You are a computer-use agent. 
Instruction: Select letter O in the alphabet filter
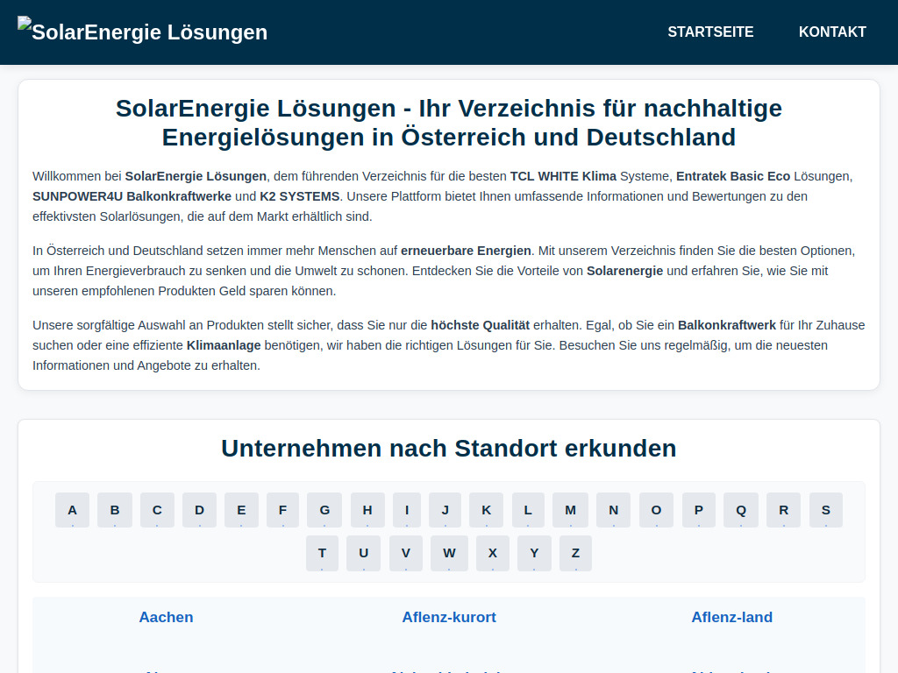(x=655, y=509)
